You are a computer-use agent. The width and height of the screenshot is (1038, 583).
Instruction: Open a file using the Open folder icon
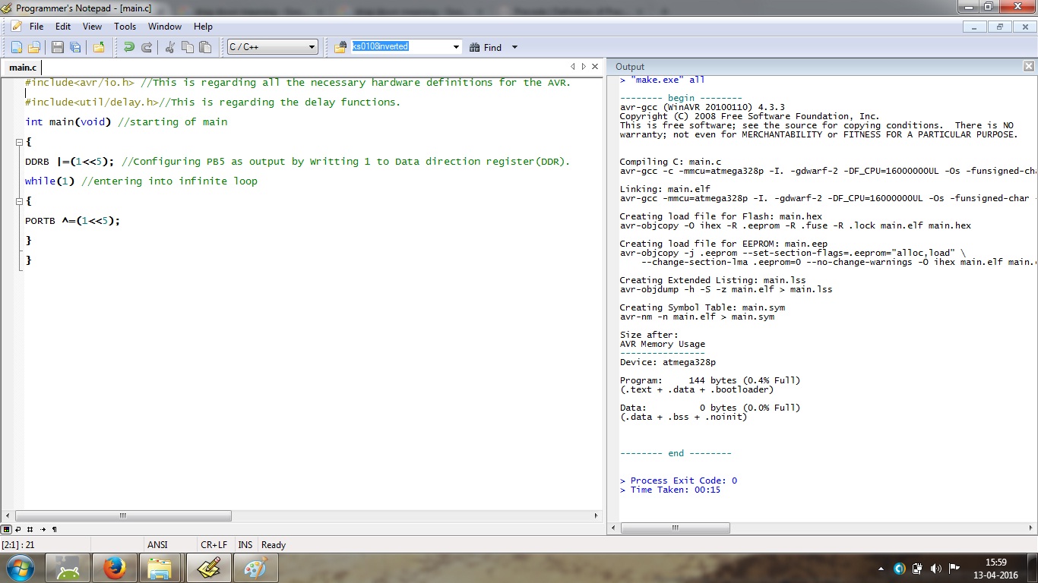tap(33, 47)
